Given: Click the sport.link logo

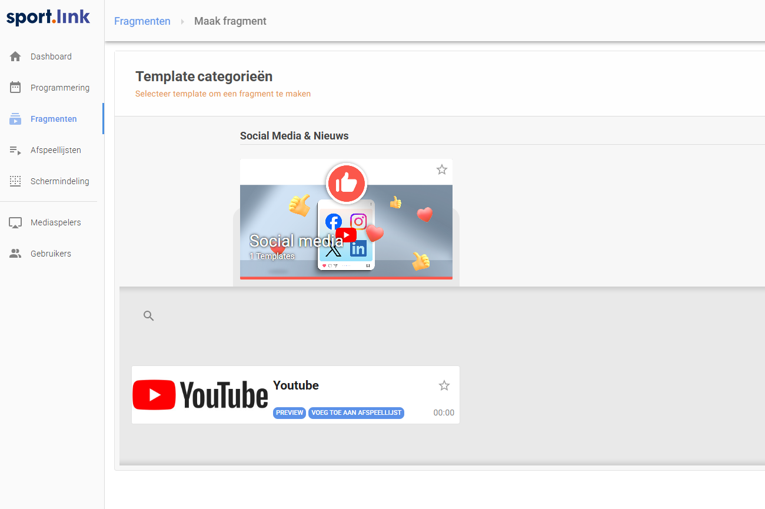Looking at the screenshot, I should 48,16.
